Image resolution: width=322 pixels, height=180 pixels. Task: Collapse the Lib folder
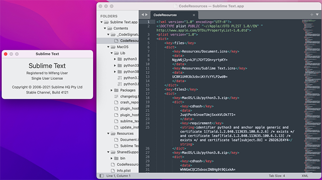coord(112,53)
